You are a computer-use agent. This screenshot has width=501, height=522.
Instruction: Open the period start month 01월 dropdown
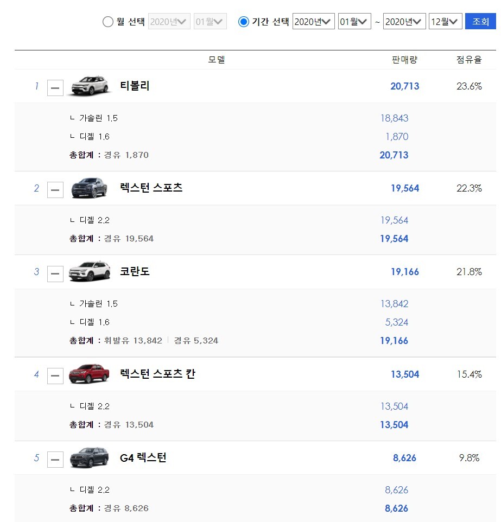point(354,21)
